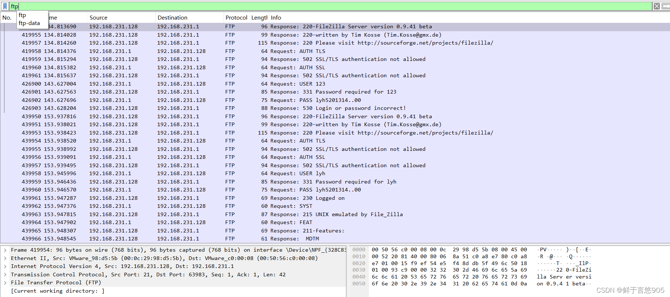Select packet 419958 Request: AUTH TLS
Image resolution: width=670 pixels, height=297 pixels.
pyautogui.click(x=335, y=51)
